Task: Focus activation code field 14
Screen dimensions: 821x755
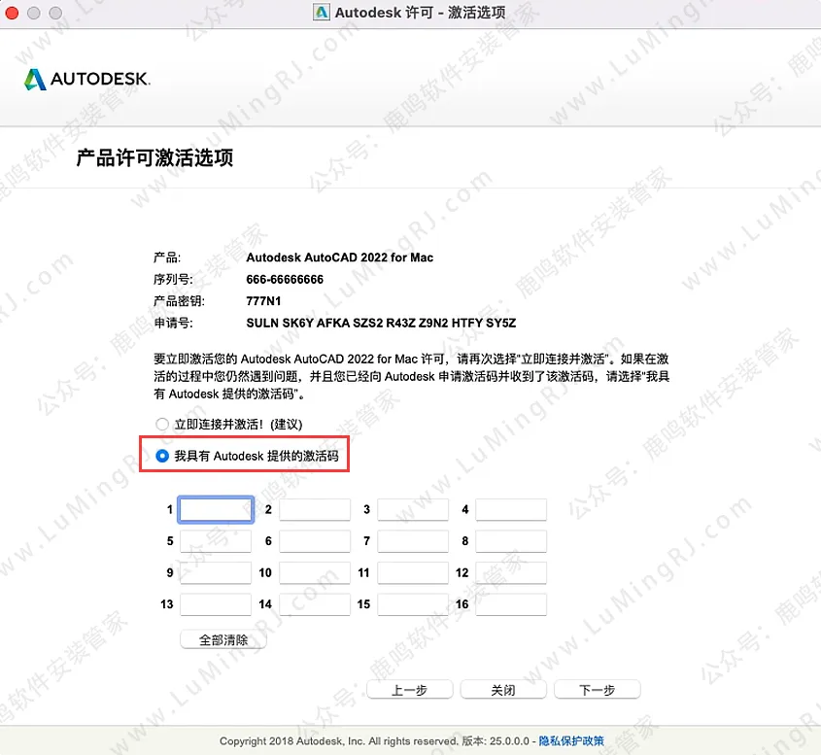Action: 315,604
